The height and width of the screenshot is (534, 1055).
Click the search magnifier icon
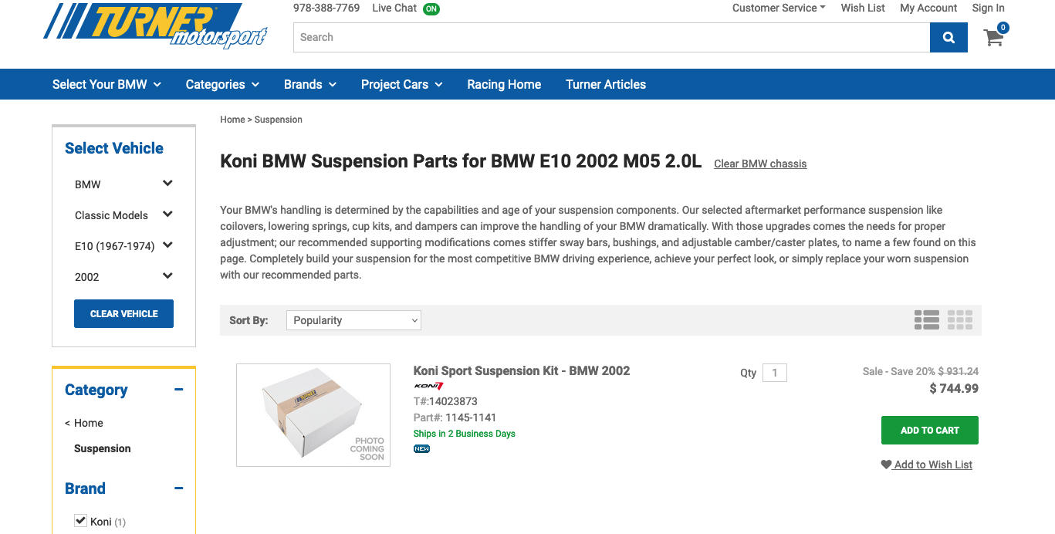(x=948, y=36)
